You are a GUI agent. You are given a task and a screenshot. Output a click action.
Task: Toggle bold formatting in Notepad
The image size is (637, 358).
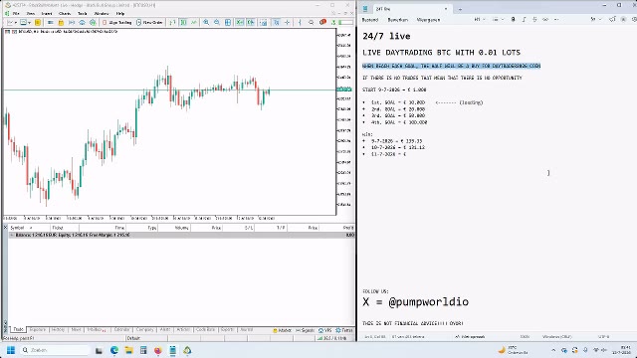[514, 20]
